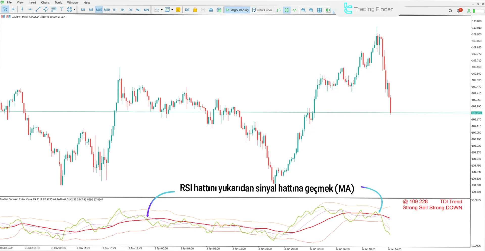The image size is (485, 251).
Task: Select the Vertical Line drawing tool
Action: [22, 10]
